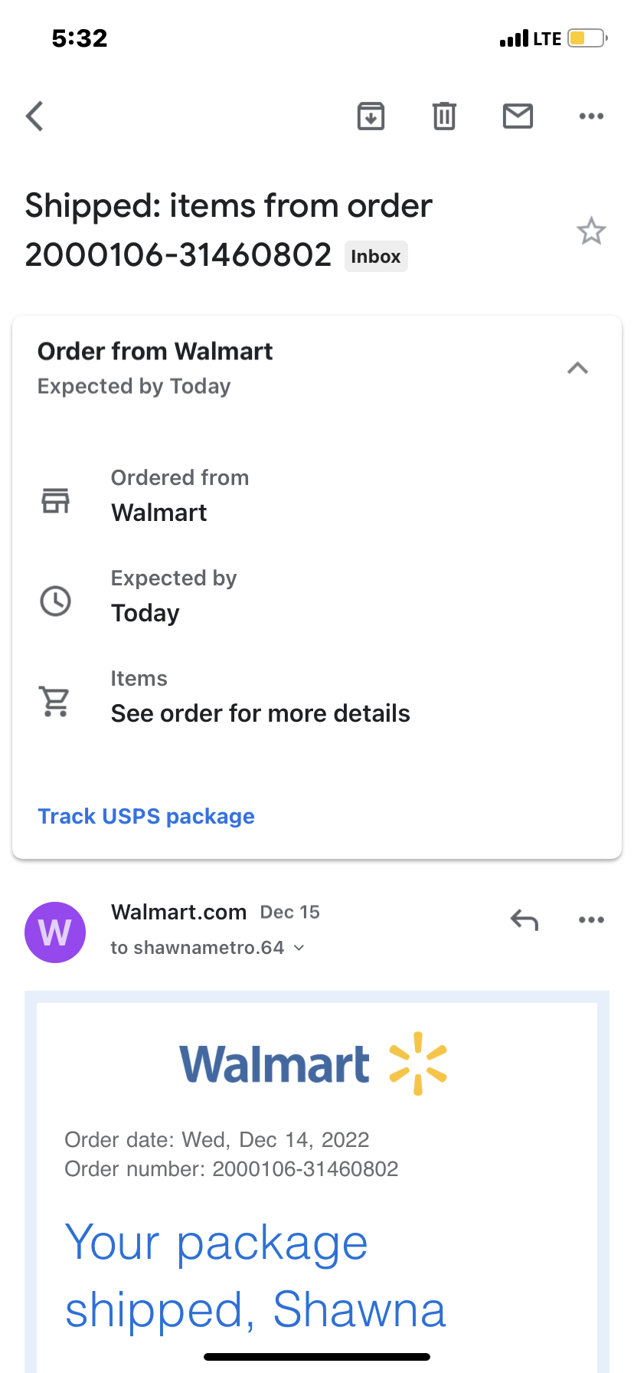Tap the Walmart.com sender name
The image size is (634, 1373).
178,912
